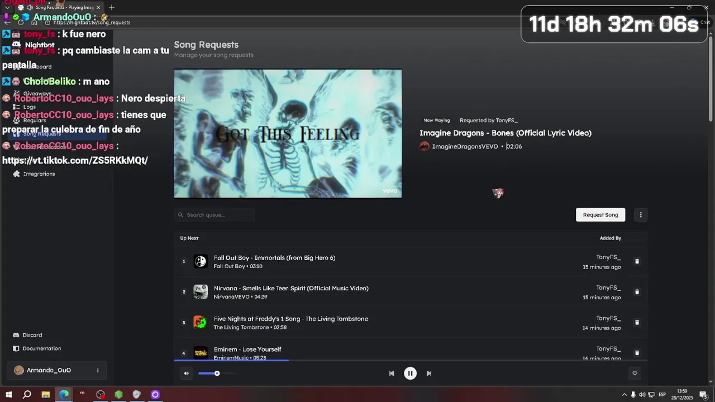Open a new browser tab

click(112, 7)
